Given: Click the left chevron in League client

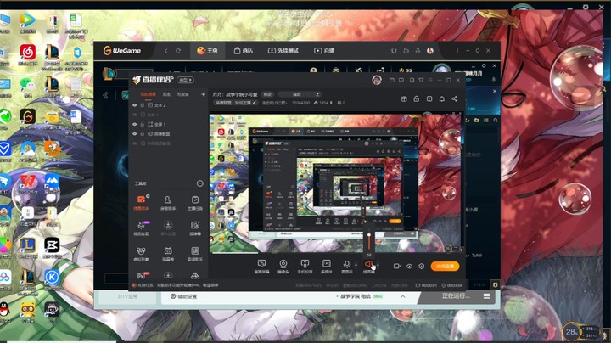Looking at the screenshot, I should (x=105, y=95).
